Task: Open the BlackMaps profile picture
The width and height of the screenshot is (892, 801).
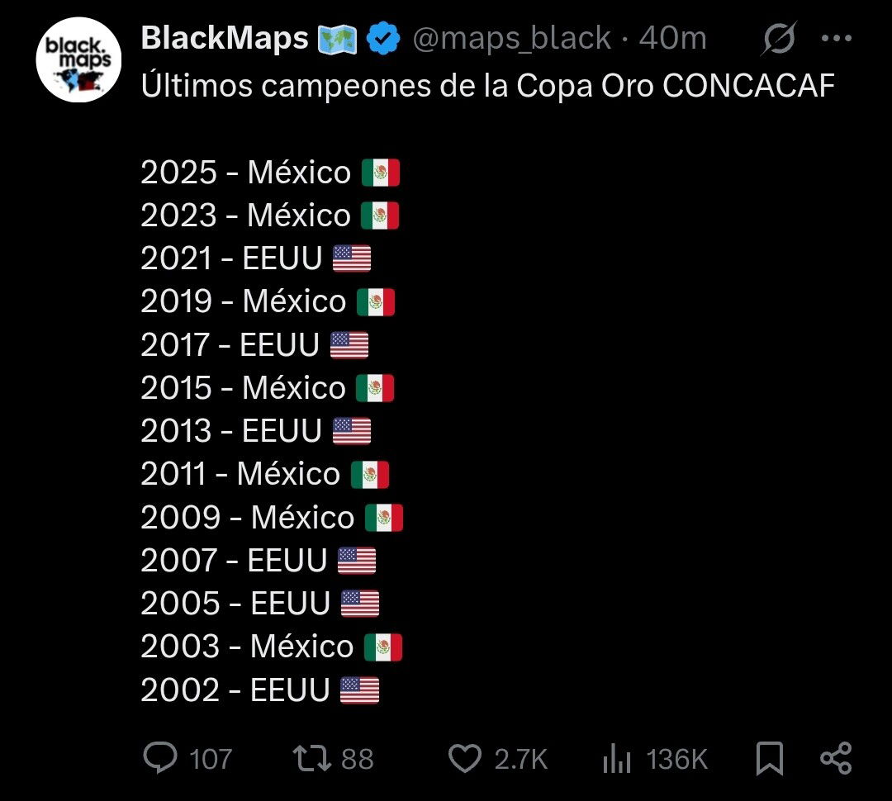Action: point(78,59)
